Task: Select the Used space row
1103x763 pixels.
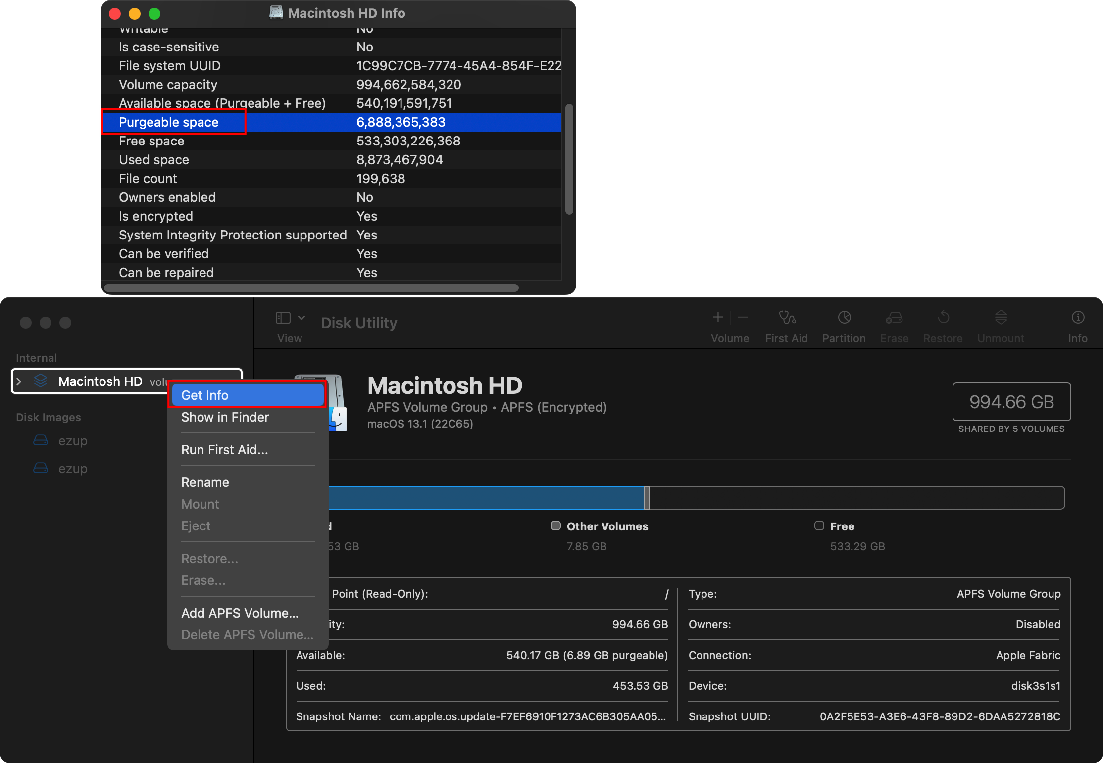Action: click(331, 160)
